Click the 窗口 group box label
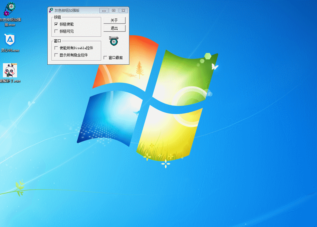The image size is (317, 227). [x=58, y=41]
